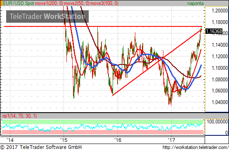Click the pink oversold RSI zone

point(103,132)
